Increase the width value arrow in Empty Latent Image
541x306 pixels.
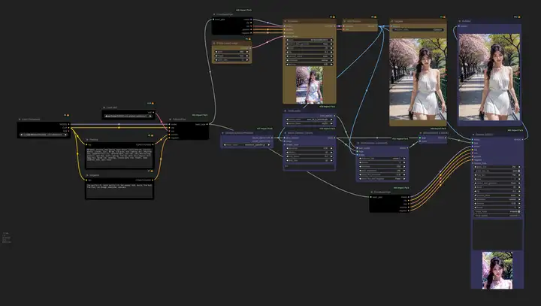tap(247, 52)
